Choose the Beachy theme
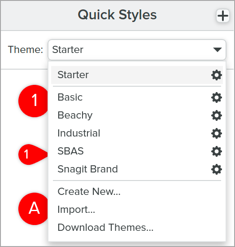The height and width of the screenshot is (247, 235). point(137,115)
